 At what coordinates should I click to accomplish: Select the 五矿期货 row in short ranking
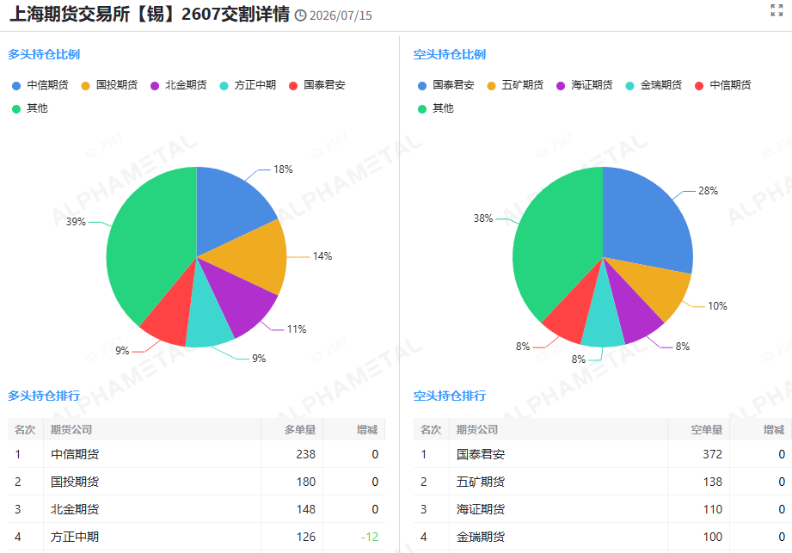tap(603, 482)
